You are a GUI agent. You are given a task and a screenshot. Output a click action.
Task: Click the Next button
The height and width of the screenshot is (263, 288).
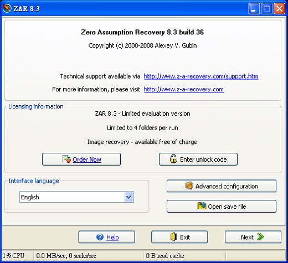(x=253, y=237)
